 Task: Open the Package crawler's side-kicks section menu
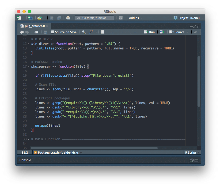pos(58,153)
